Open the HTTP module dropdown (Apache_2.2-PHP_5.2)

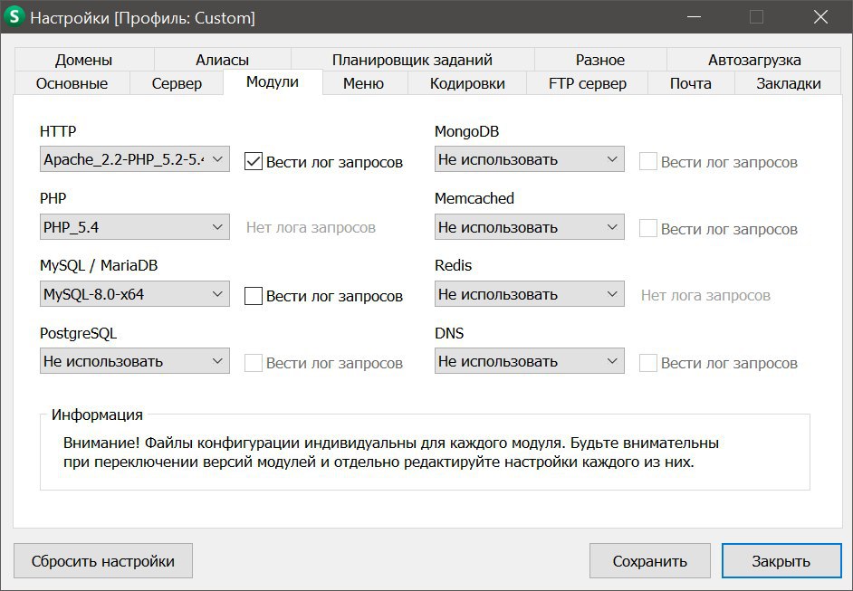[x=135, y=159]
